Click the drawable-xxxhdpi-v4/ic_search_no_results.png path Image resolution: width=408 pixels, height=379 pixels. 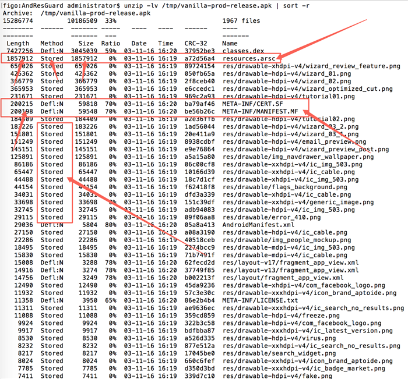(x=313, y=308)
